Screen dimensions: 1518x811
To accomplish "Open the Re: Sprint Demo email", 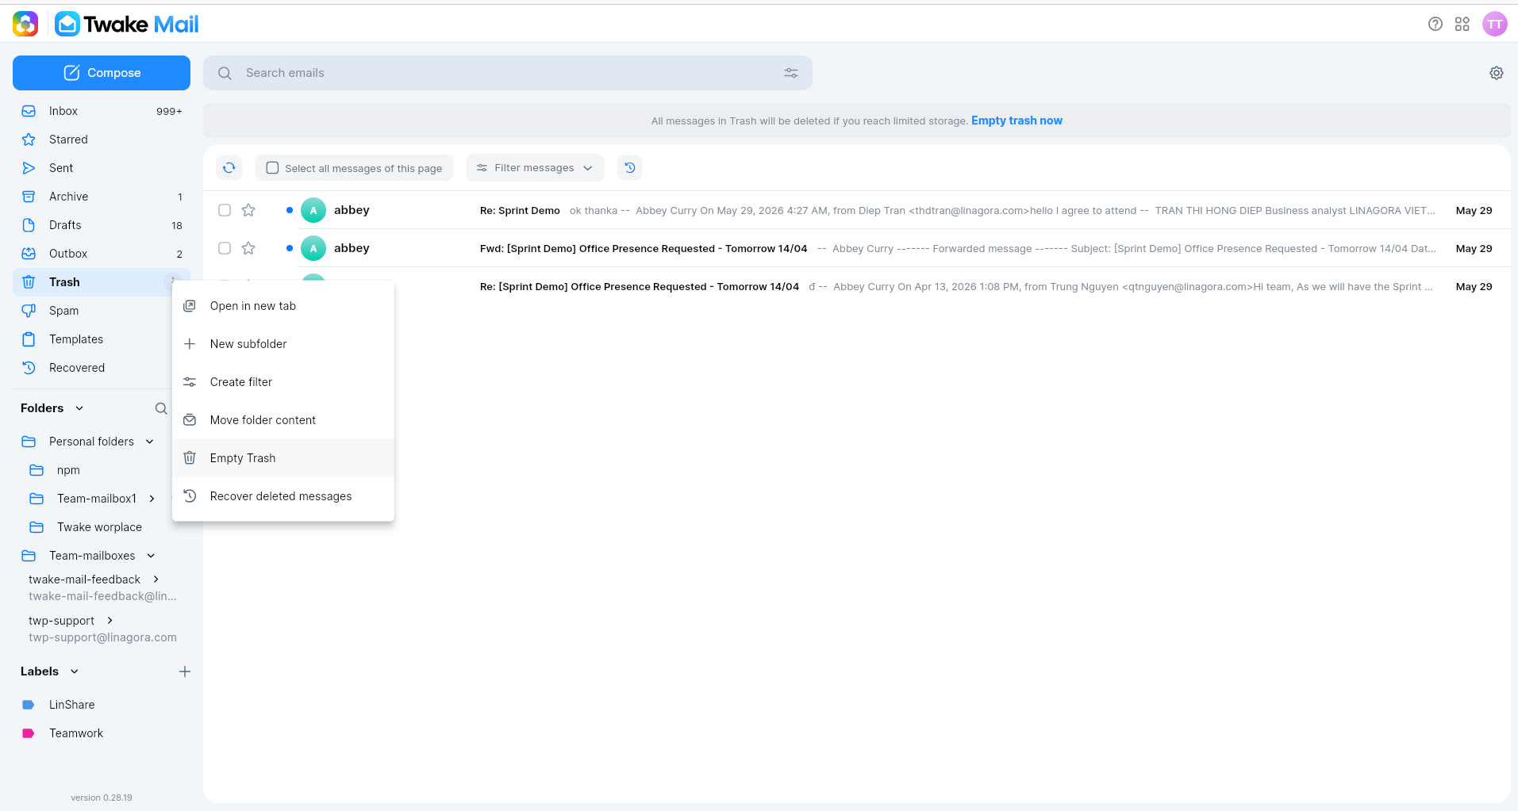I will (x=857, y=210).
